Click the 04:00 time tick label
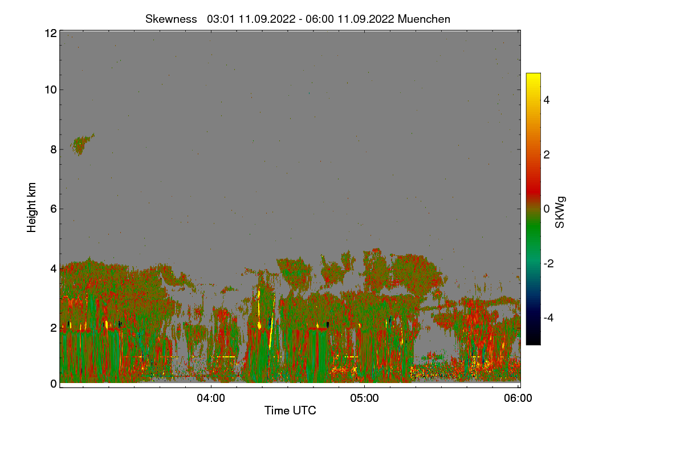 pyautogui.click(x=211, y=398)
